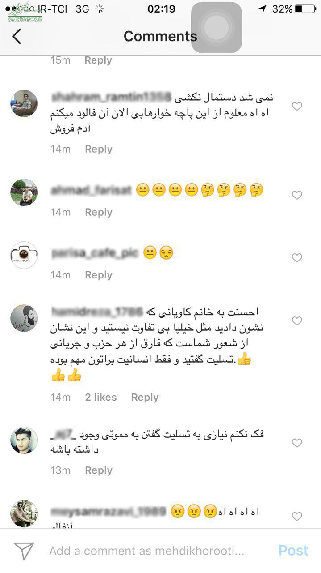This screenshot has width=321, height=573.
Task: Go back using the back arrow
Action: 17,36
